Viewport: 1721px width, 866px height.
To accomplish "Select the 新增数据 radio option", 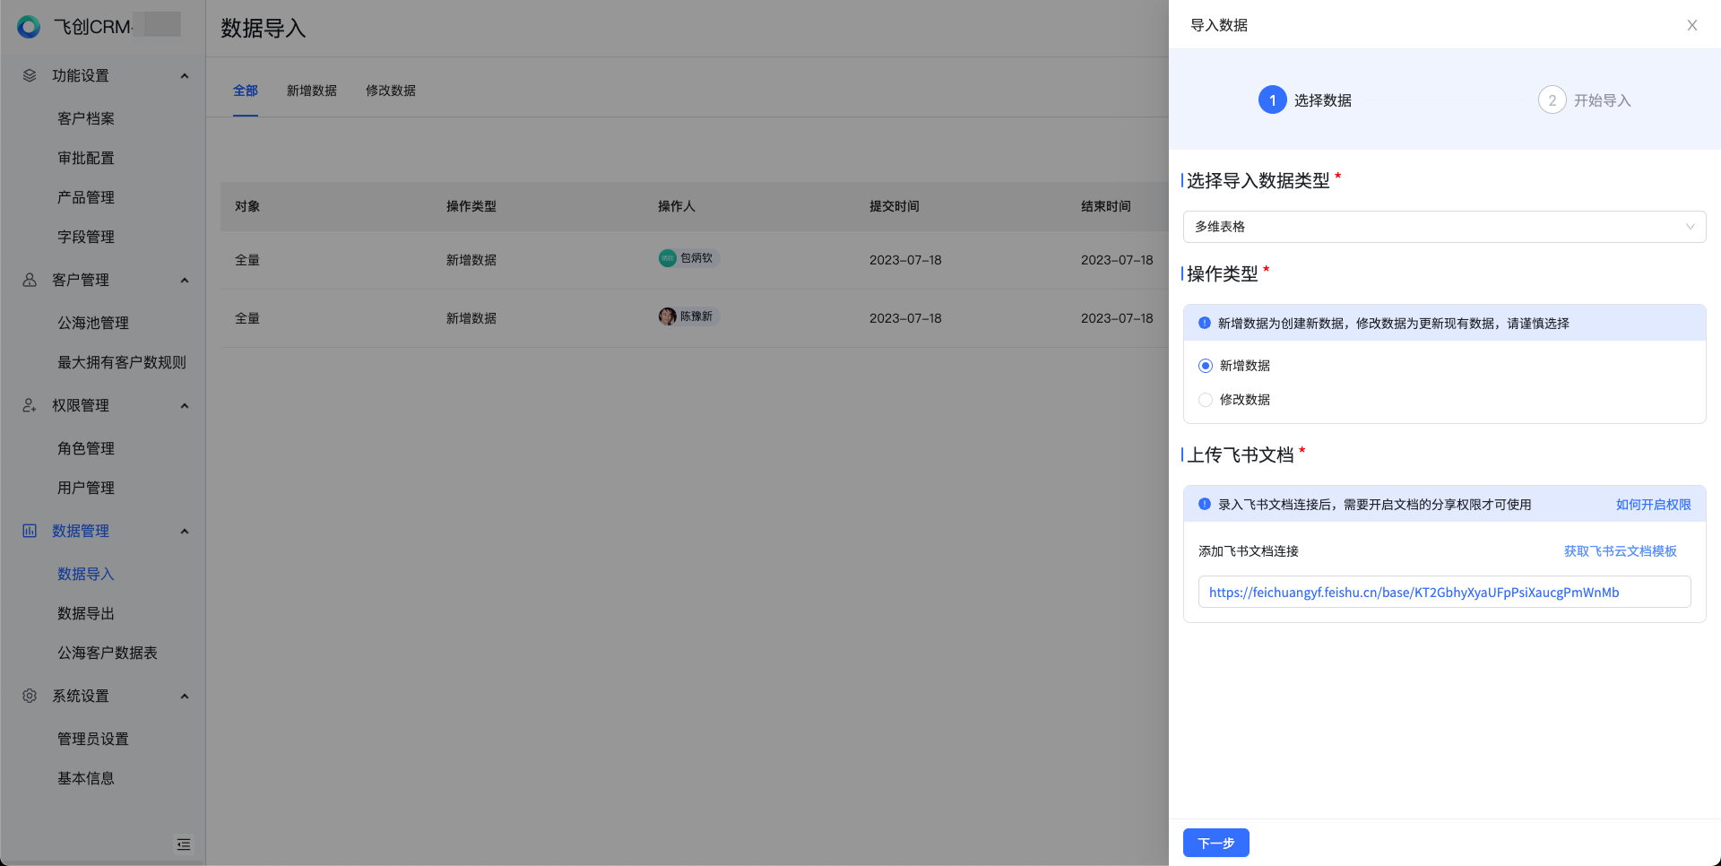I will [1206, 366].
